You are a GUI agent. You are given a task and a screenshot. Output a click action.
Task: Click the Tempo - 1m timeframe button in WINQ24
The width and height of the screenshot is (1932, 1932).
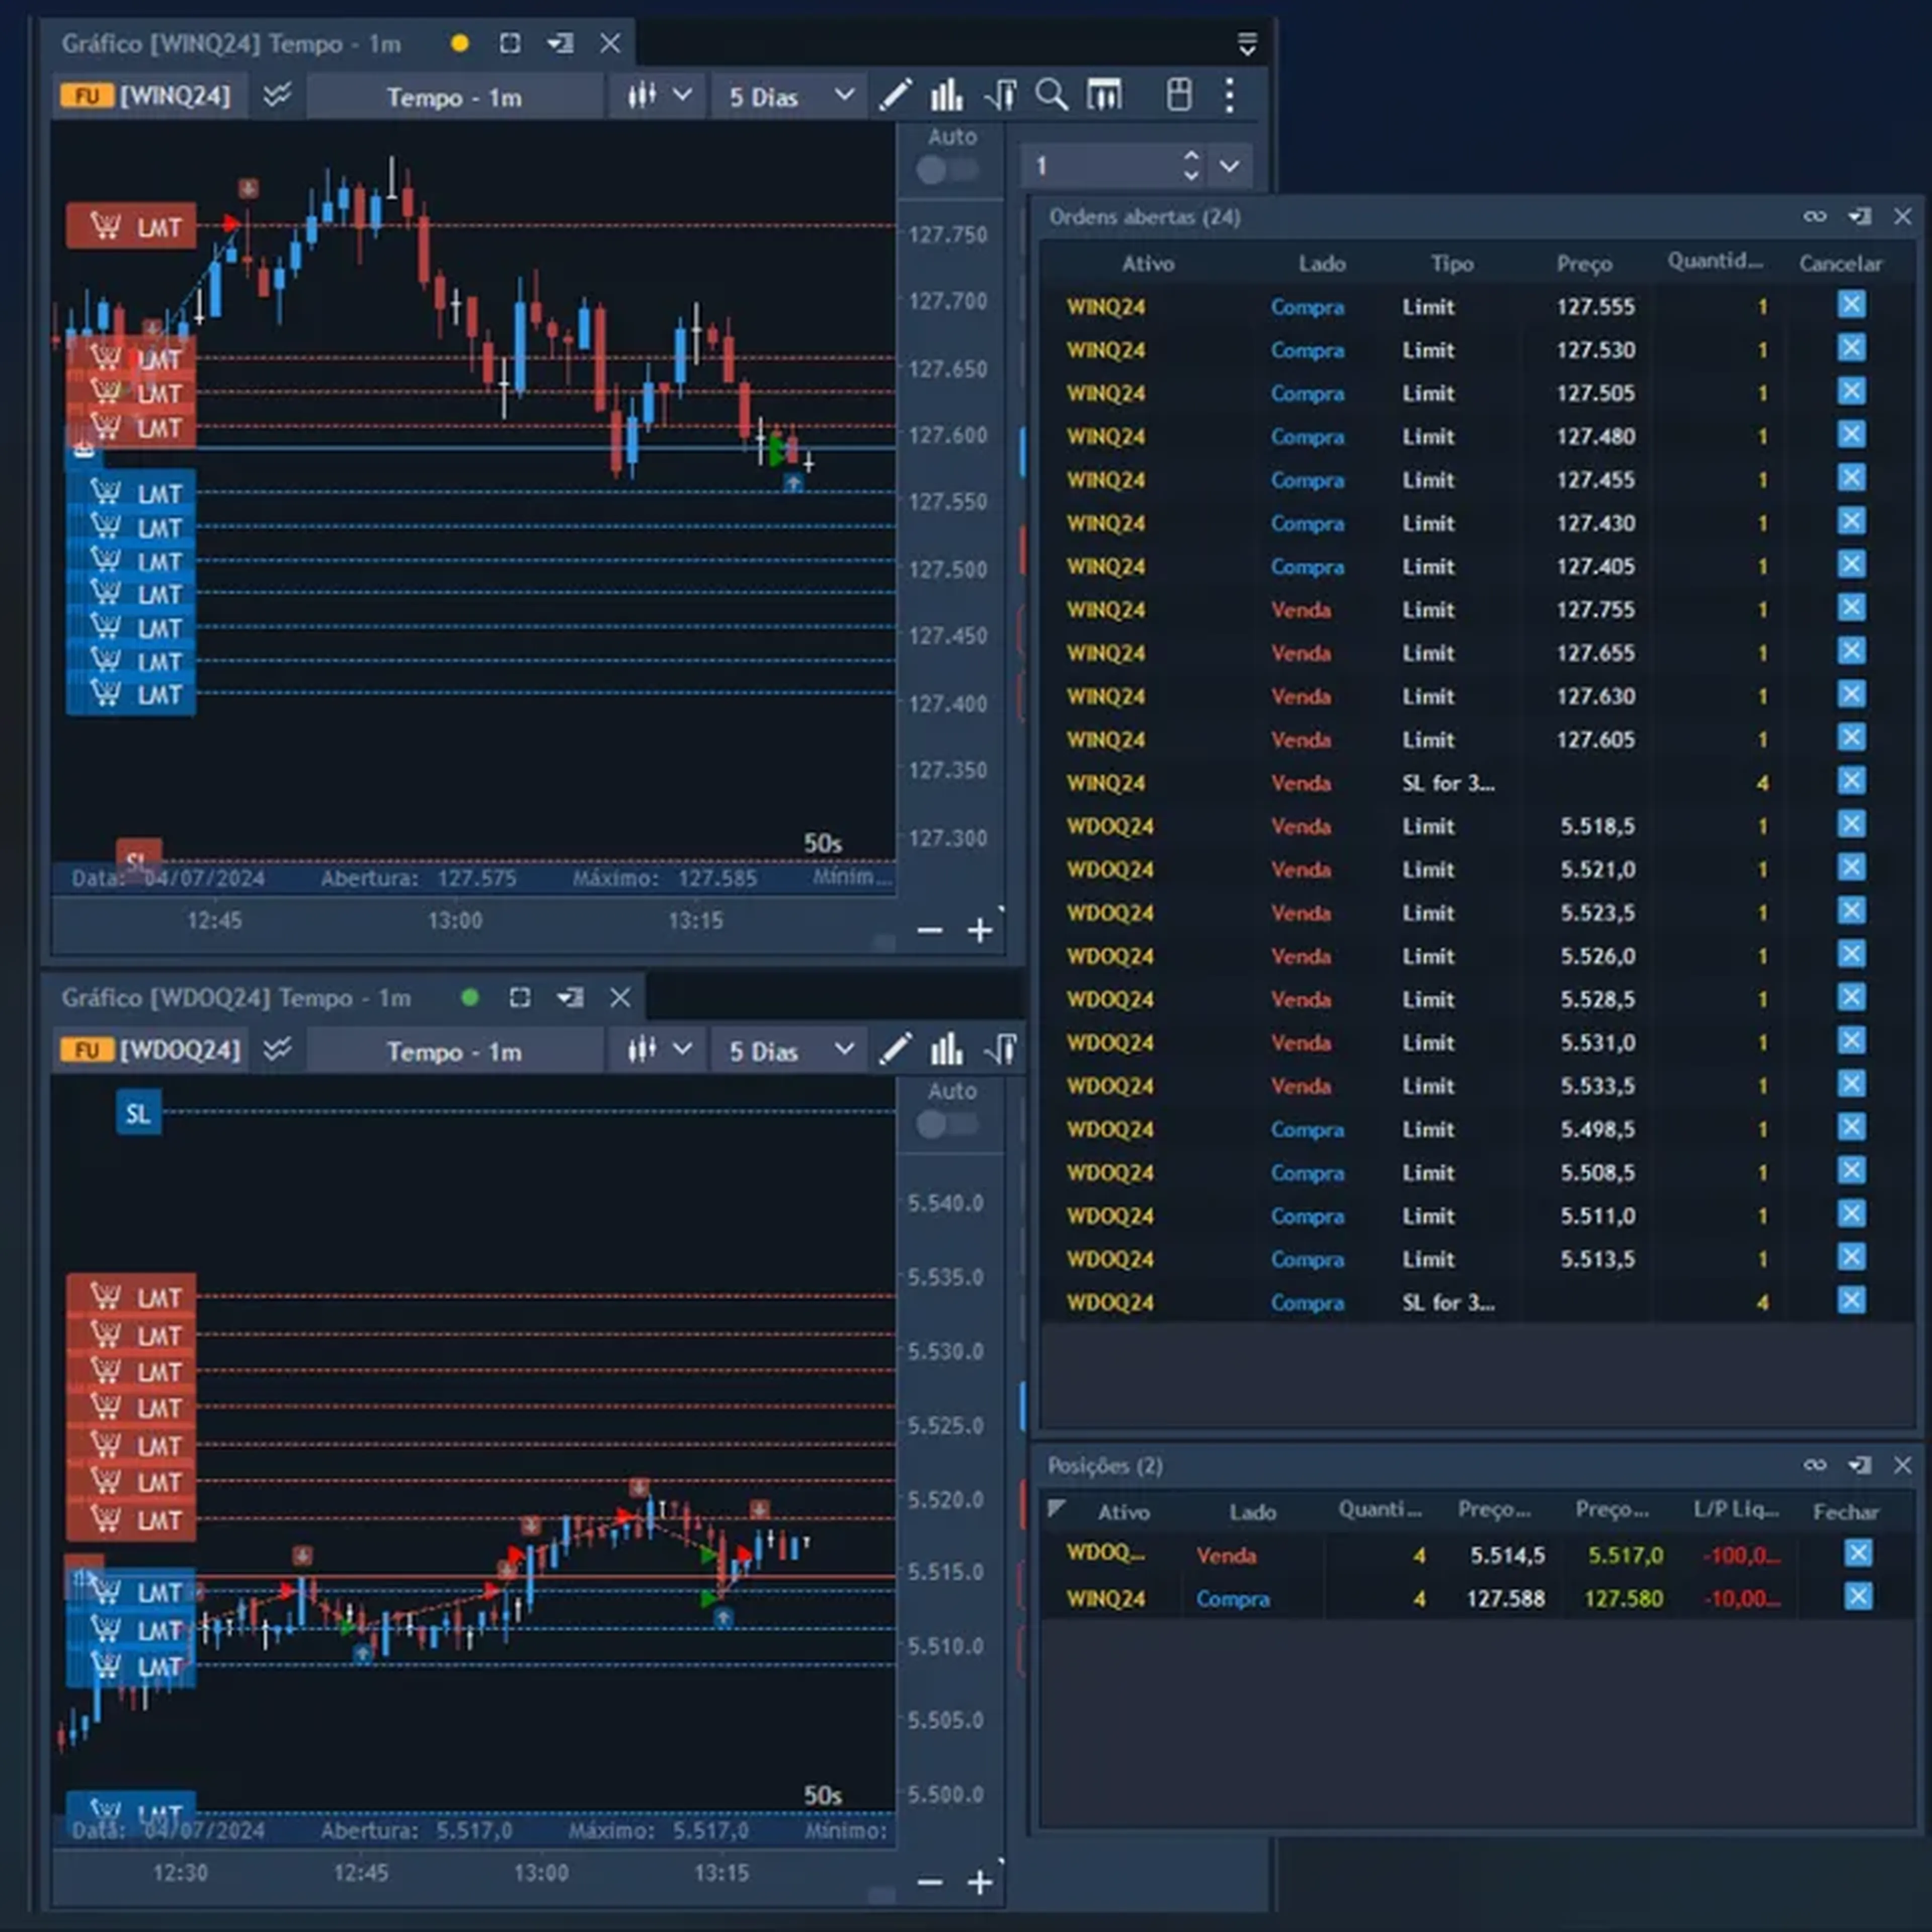454,97
